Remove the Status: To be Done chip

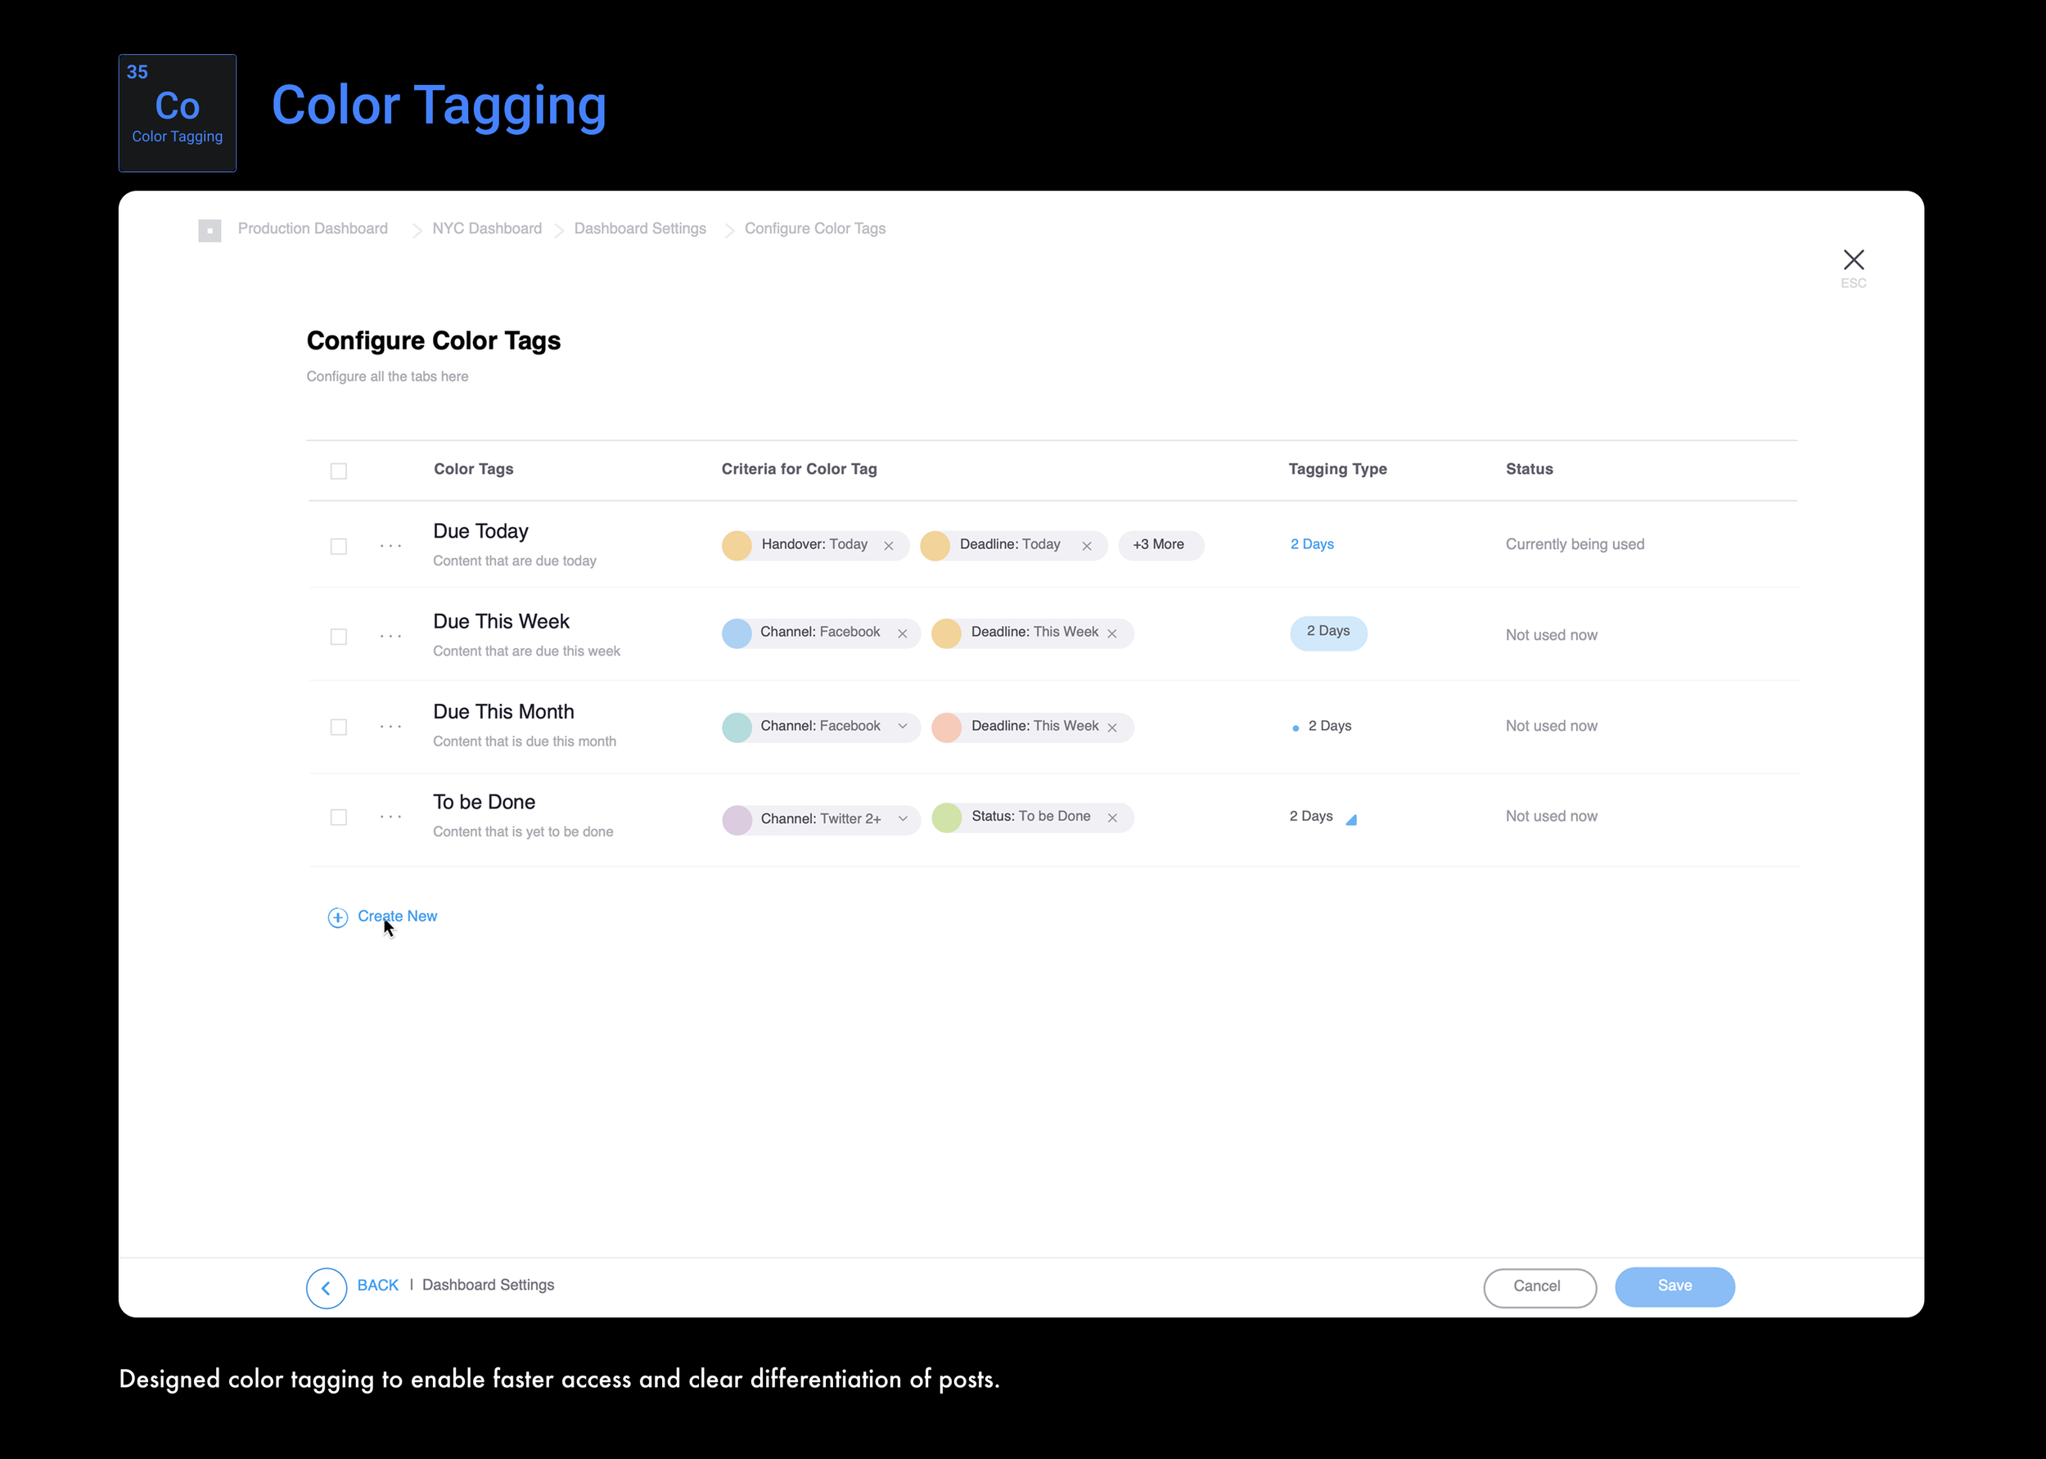tap(1112, 817)
